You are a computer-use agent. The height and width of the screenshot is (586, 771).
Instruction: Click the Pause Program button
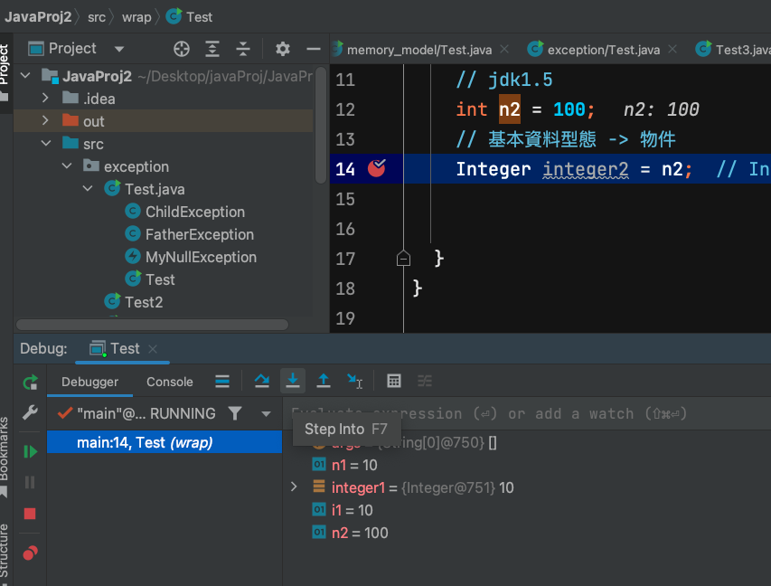point(30,482)
